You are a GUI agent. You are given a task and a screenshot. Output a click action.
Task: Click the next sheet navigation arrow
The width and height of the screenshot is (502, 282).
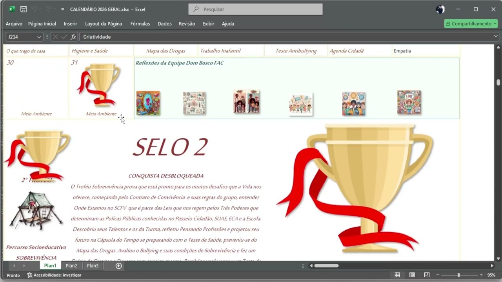24,266
